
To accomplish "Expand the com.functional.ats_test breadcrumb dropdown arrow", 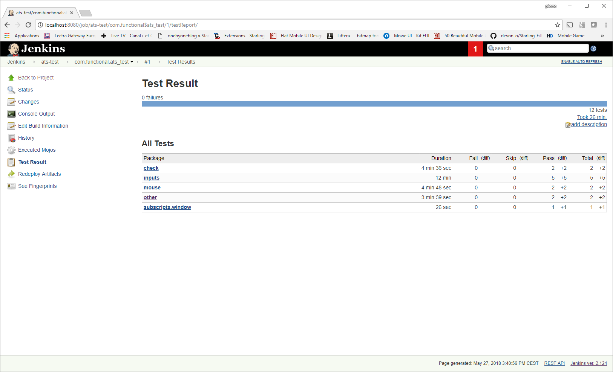I will pyautogui.click(x=132, y=62).
